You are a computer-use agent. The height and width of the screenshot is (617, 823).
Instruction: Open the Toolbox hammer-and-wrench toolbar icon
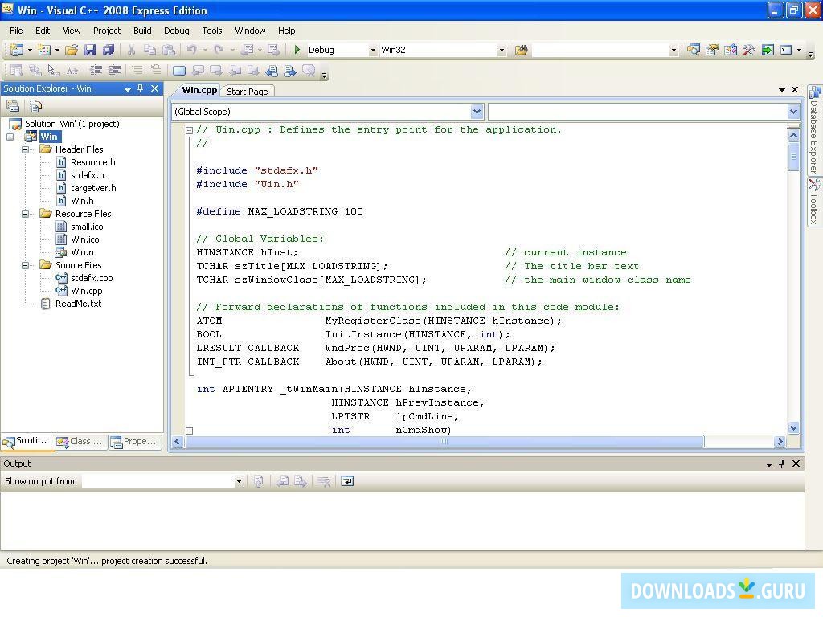point(748,50)
